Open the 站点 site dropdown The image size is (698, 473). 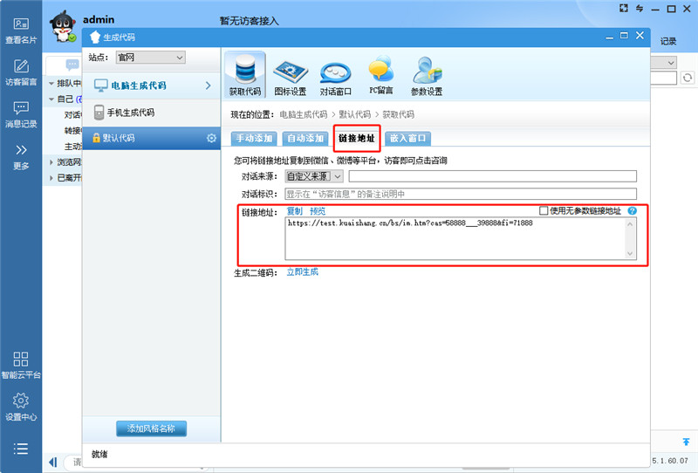[x=151, y=58]
